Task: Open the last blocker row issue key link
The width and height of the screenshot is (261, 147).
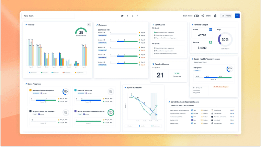Action: pyautogui.click(x=232, y=123)
